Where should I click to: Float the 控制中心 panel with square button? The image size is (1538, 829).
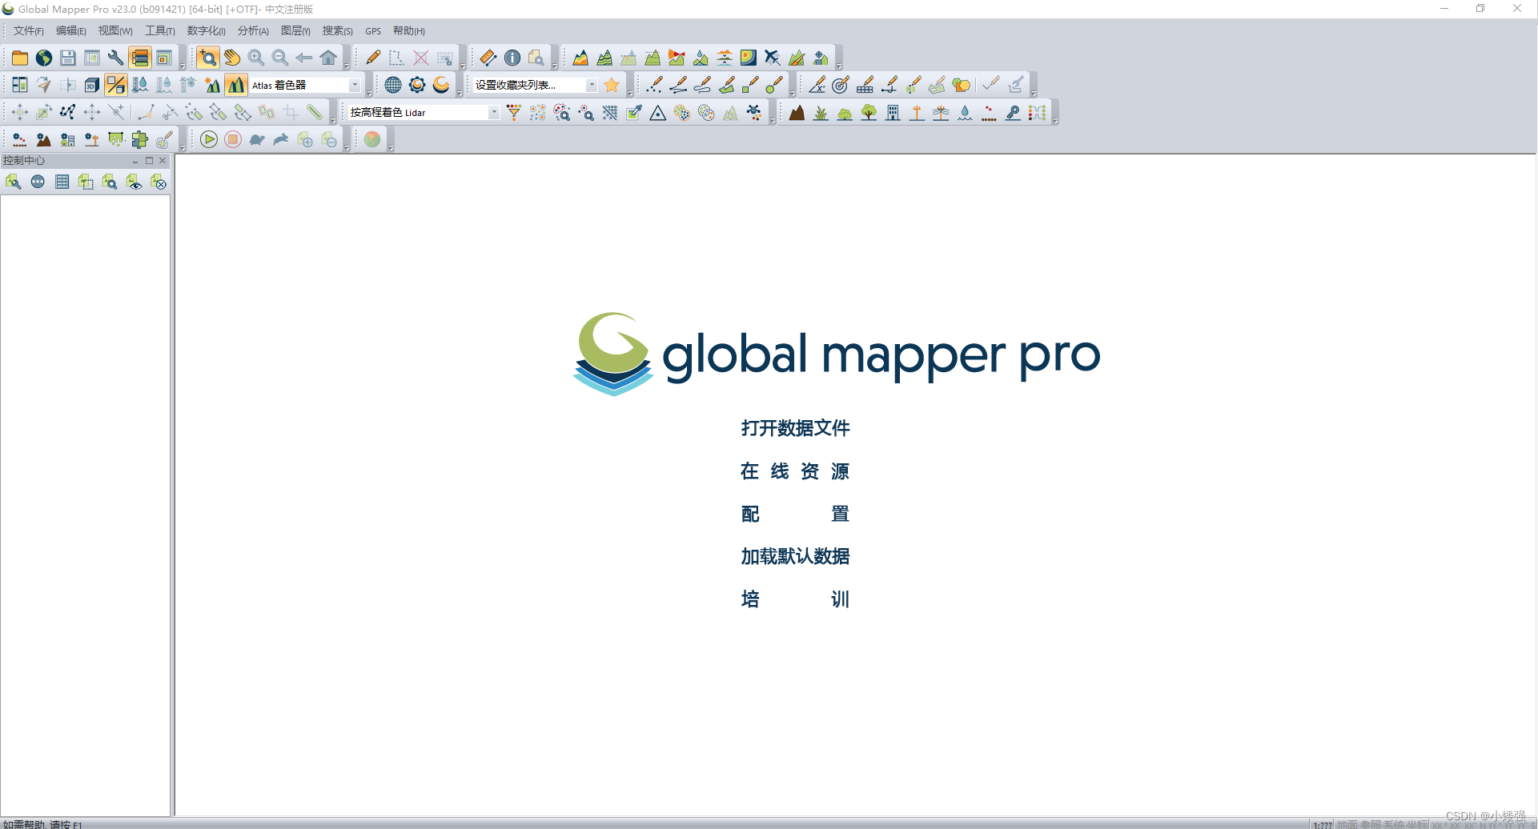pos(149,161)
